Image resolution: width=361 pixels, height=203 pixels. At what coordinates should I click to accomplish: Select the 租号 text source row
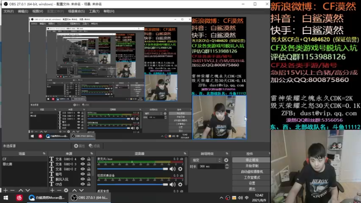click(70, 174)
